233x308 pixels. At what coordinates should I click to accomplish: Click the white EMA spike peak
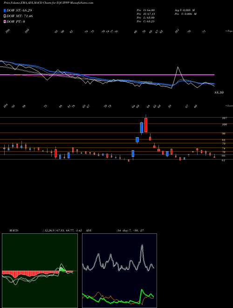tap(178, 67)
